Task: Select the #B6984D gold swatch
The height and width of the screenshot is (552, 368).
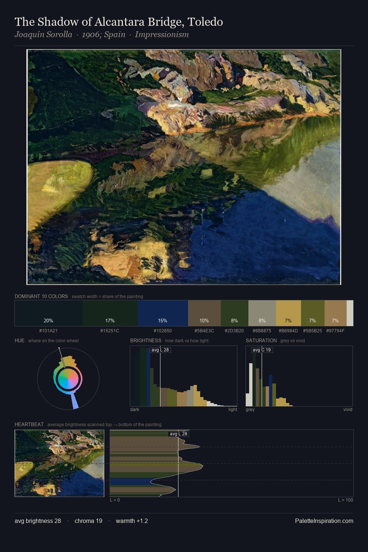Action: (x=289, y=313)
